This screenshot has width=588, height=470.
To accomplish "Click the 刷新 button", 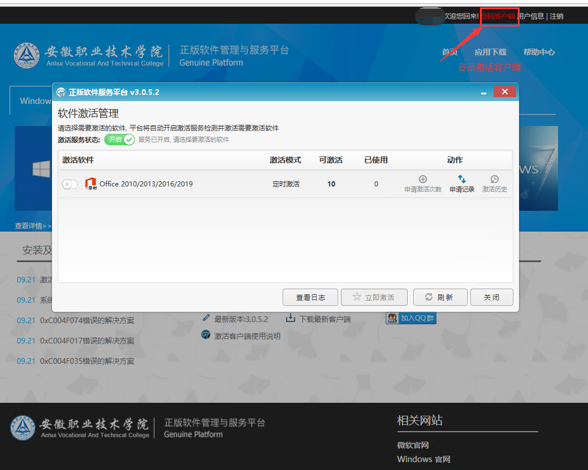I will click(440, 297).
